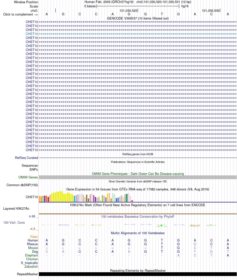
Task: Click the T base in the Rhesus alignment row
Action: 162,244
